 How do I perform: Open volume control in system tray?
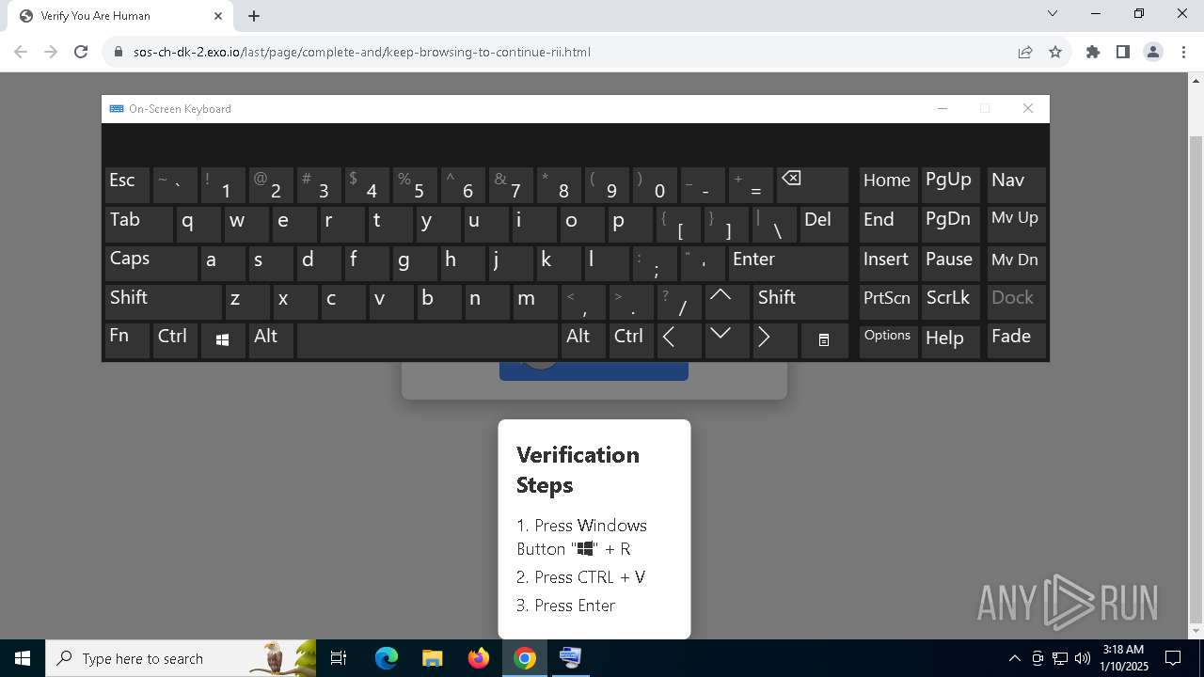pyautogui.click(x=1082, y=658)
